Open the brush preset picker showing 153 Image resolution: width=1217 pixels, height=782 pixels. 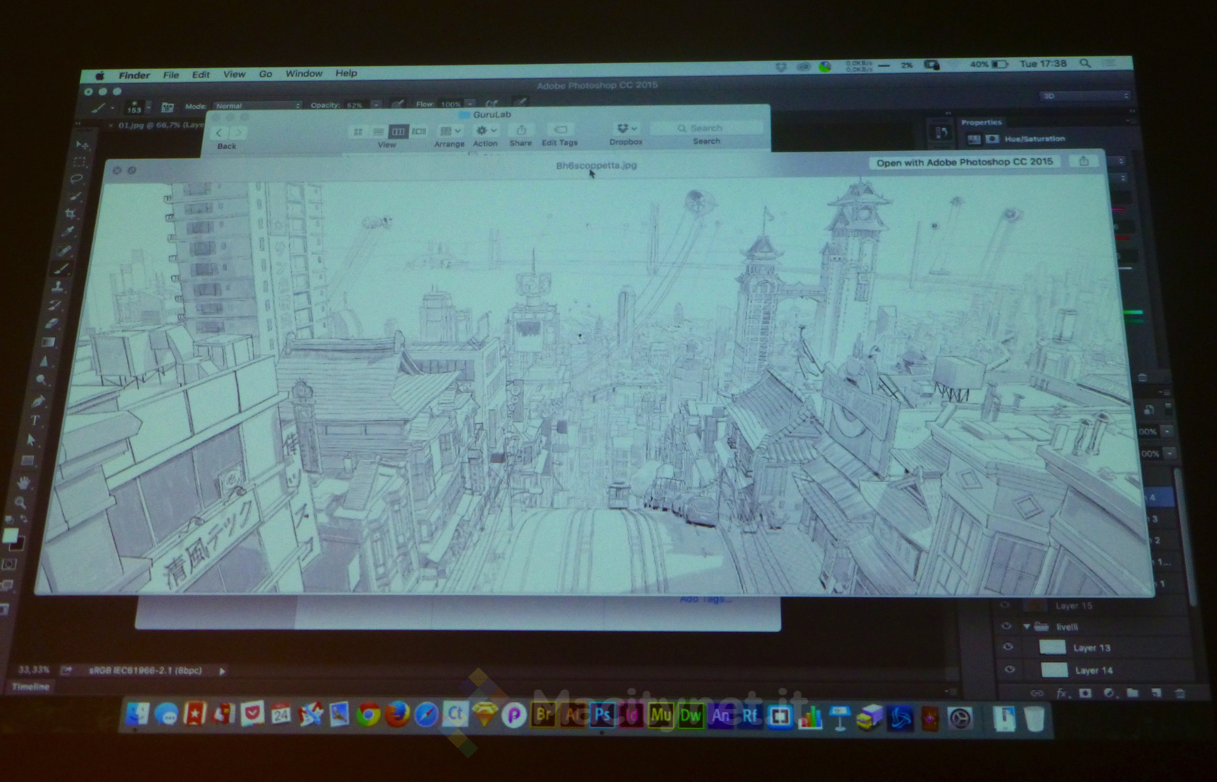pos(137,107)
